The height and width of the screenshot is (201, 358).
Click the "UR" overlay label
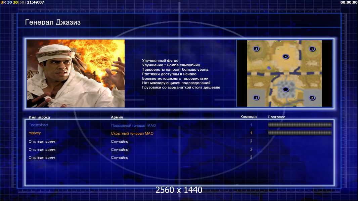click(3, 2)
